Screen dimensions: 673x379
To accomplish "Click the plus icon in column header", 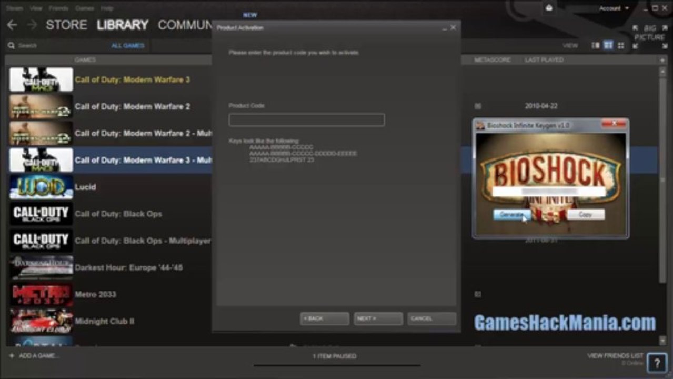I will click(662, 60).
